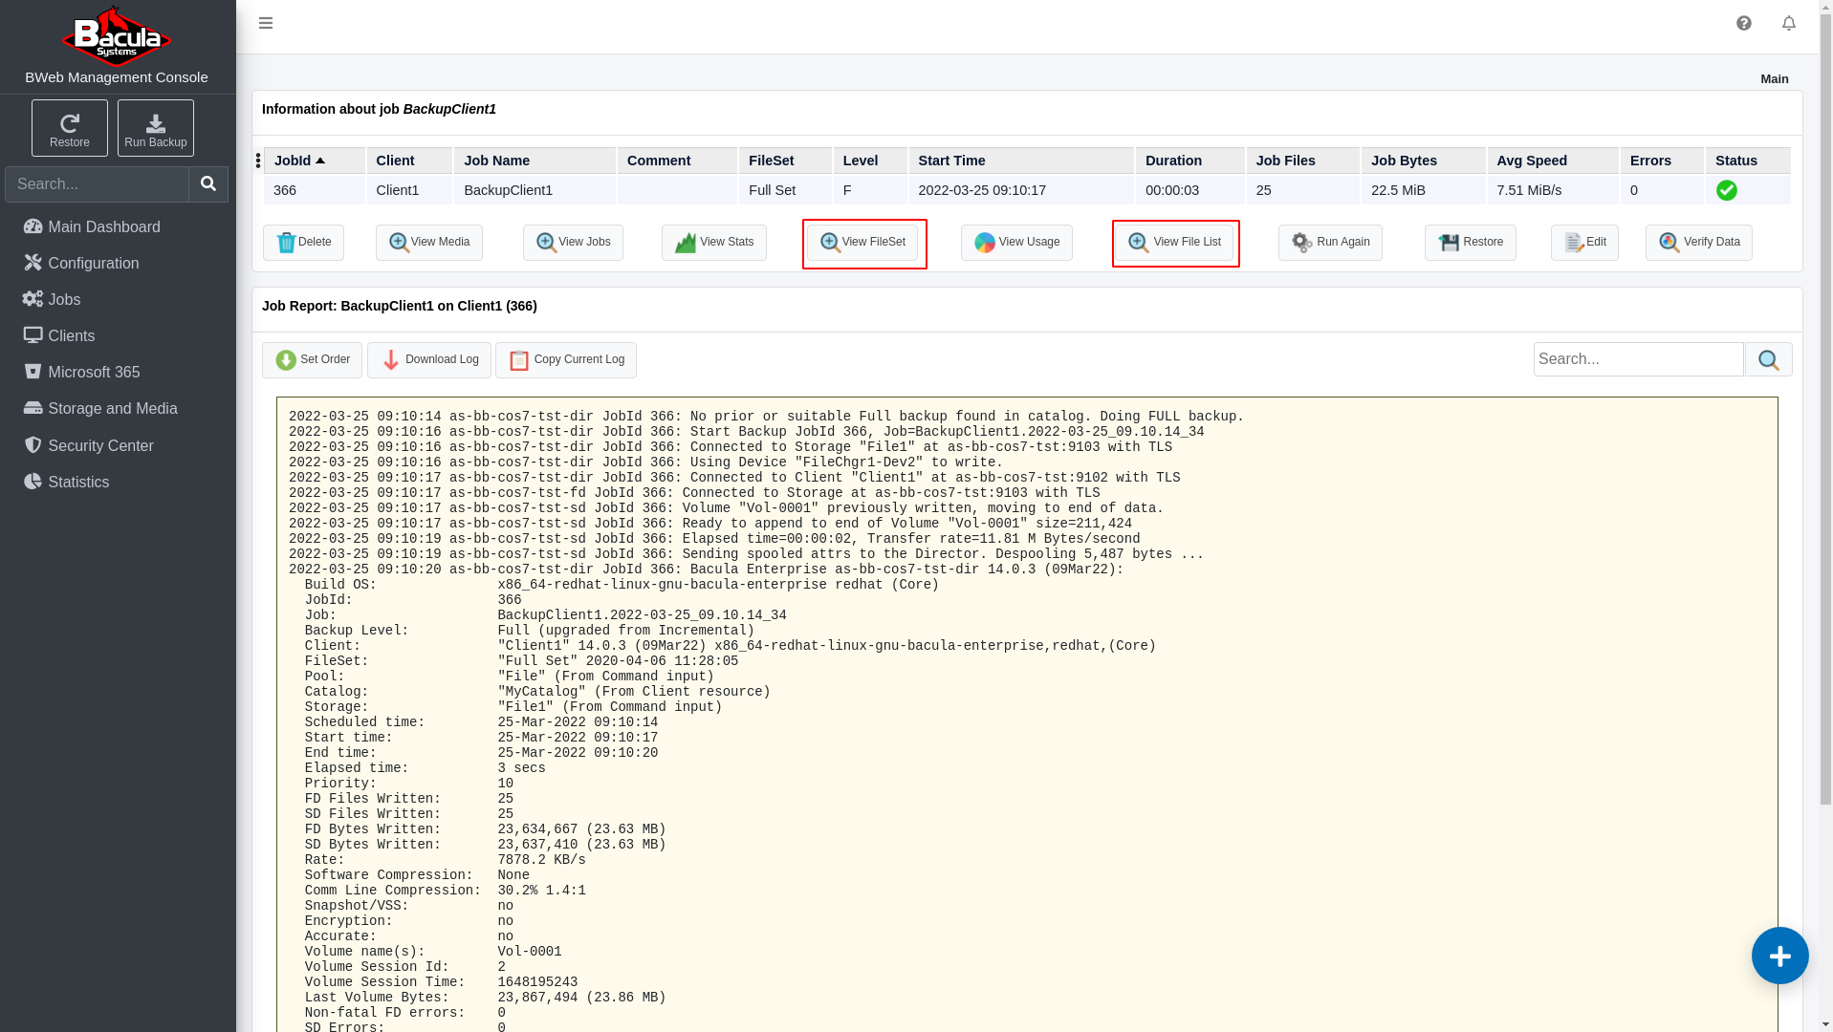Click the Run Again gears button
The height and width of the screenshot is (1032, 1833).
point(1330,243)
